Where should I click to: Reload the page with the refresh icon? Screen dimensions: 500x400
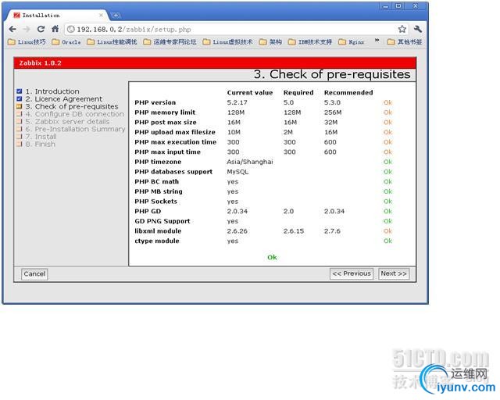(41, 30)
